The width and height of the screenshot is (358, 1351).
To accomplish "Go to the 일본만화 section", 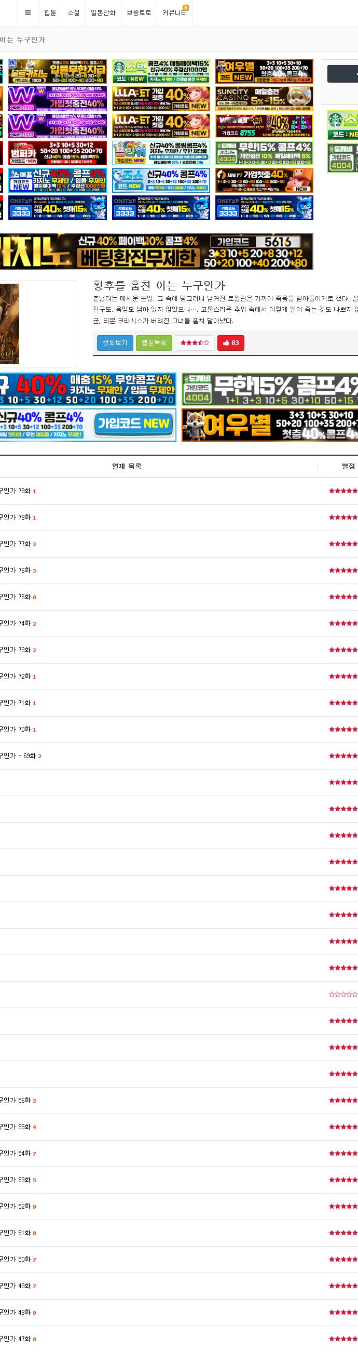I will 103,12.
